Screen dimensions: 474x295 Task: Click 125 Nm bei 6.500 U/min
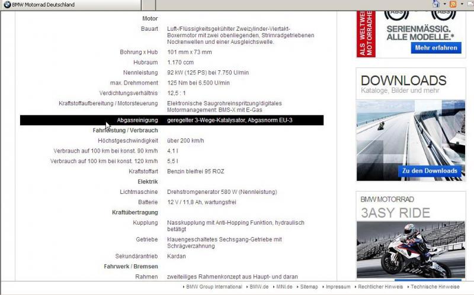click(x=198, y=83)
